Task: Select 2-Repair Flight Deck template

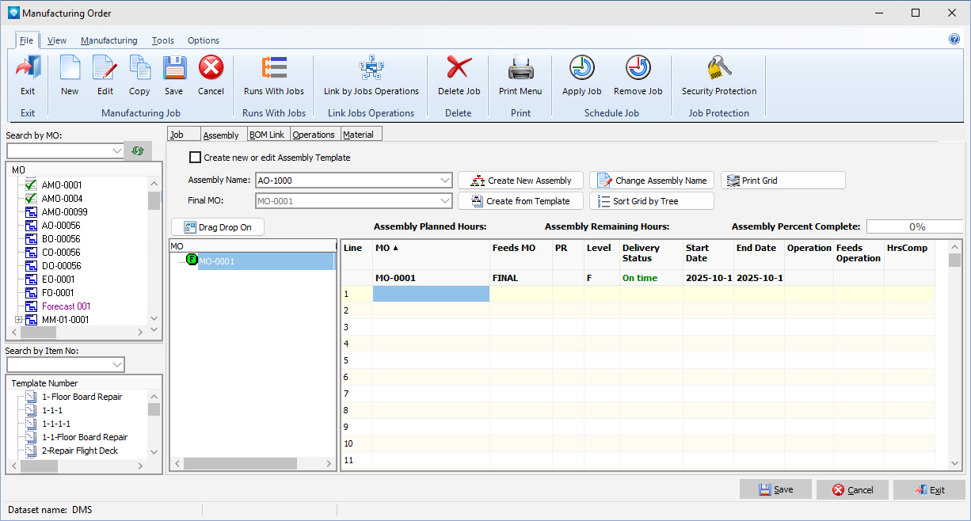Action: point(80,451)
